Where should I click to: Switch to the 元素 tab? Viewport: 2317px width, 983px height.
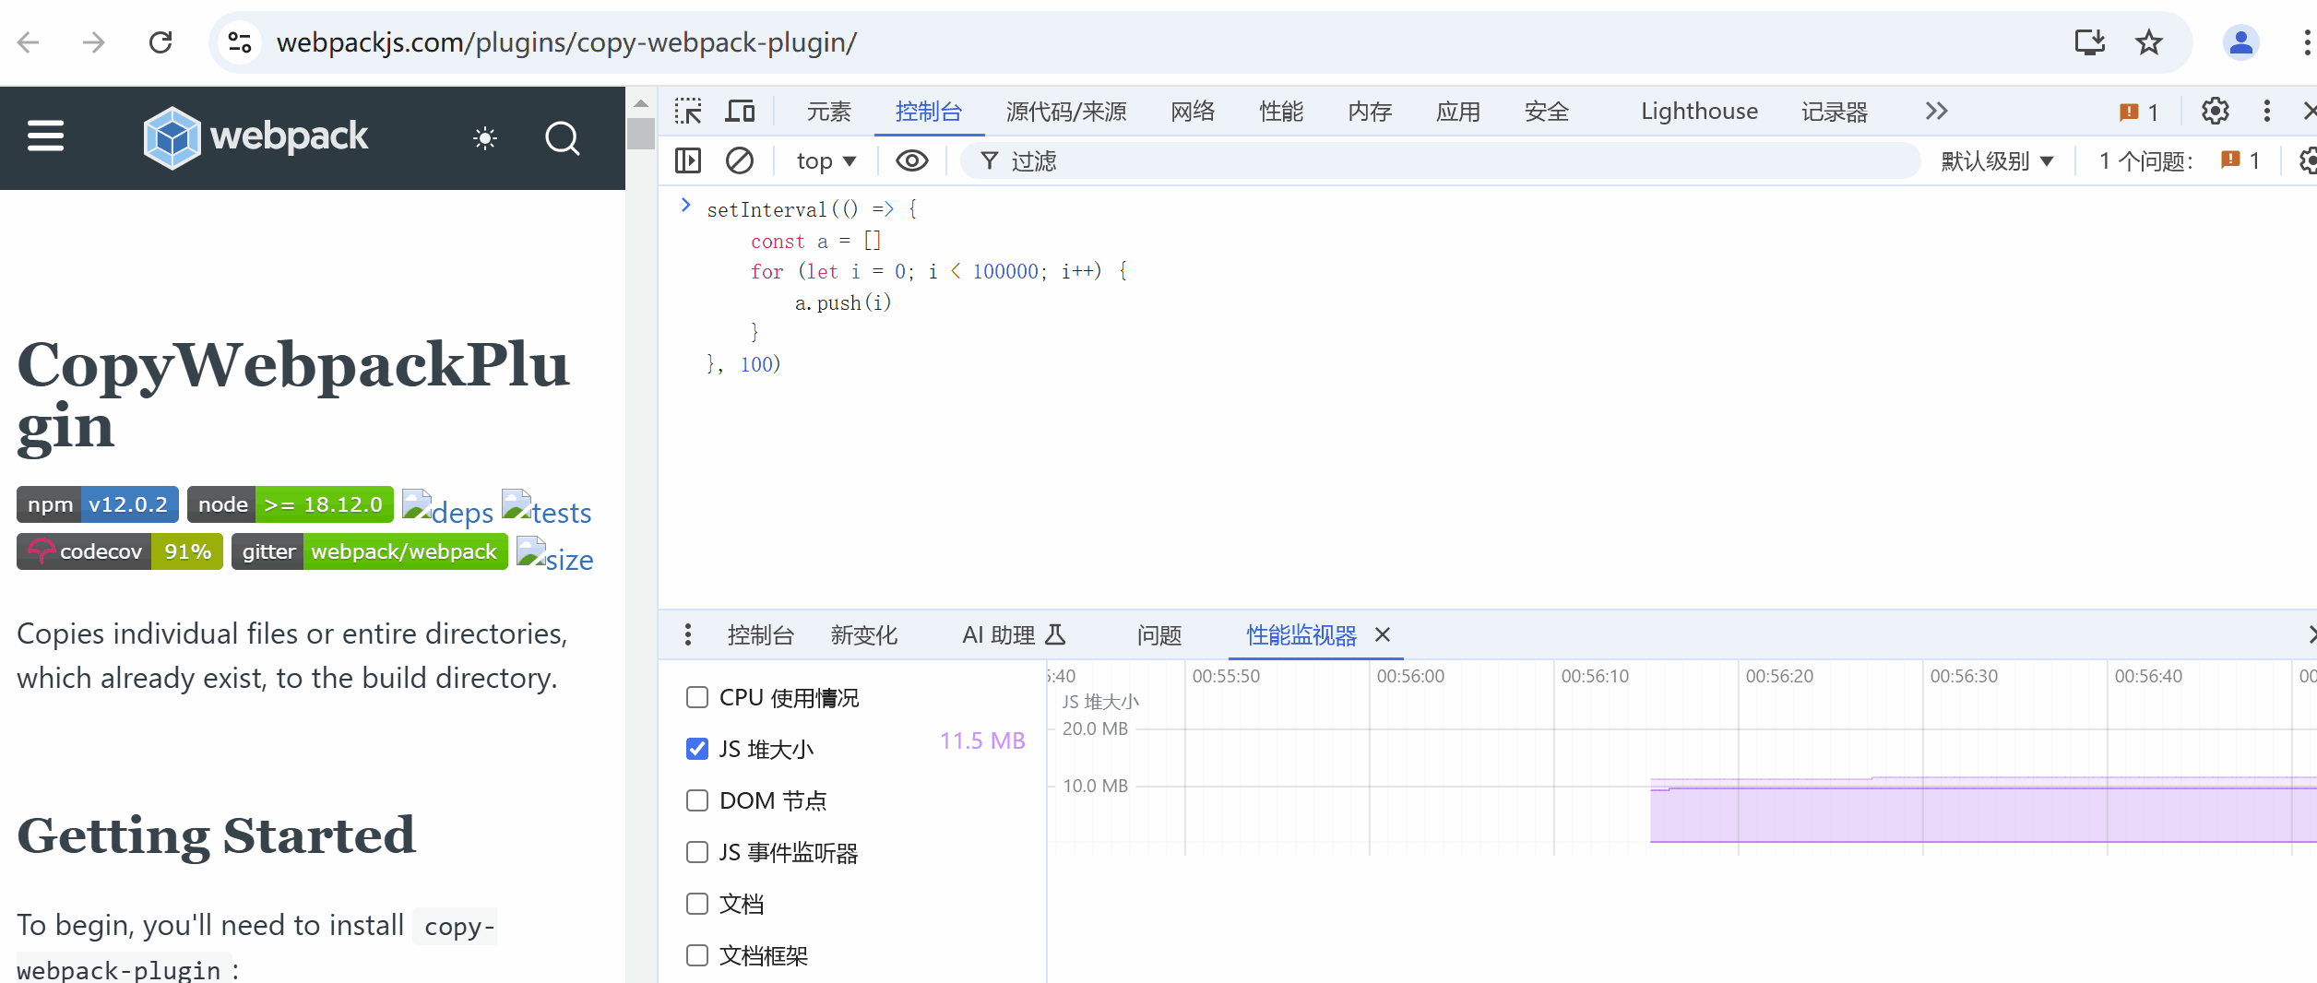click(x=828, y=112)
